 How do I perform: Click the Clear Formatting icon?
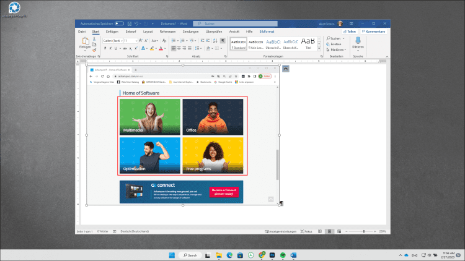164,41
